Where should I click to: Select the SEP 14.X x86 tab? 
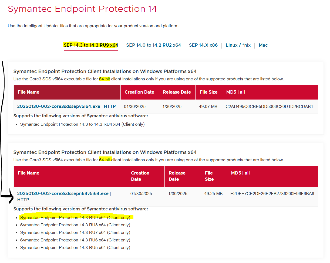pos(203,45)
